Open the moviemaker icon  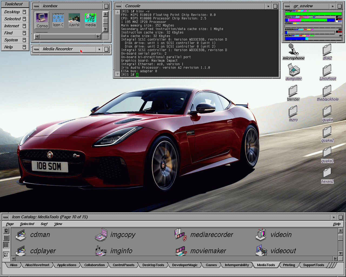(x=181, y=251)
